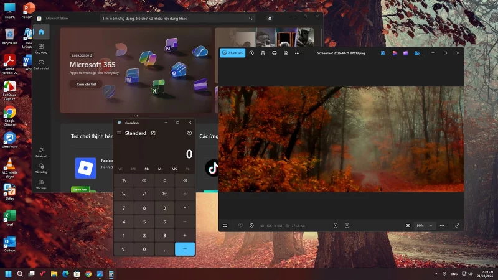
Task: Go to Microsoft Store Home tab
Action: (41, 32)
